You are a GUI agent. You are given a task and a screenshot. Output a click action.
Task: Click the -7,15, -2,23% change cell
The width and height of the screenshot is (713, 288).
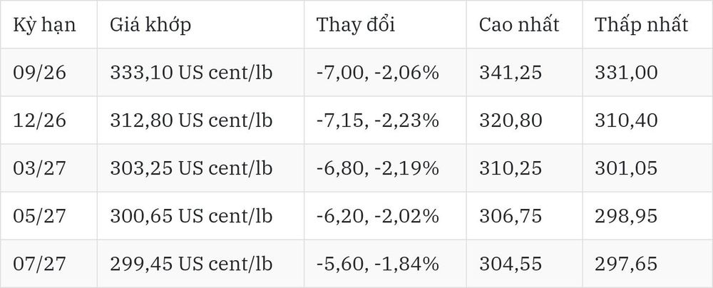point(378,120)
